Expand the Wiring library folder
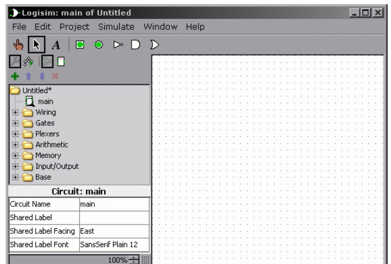The width and height of the screenshot is (391, 264). [x=15, y=112]
